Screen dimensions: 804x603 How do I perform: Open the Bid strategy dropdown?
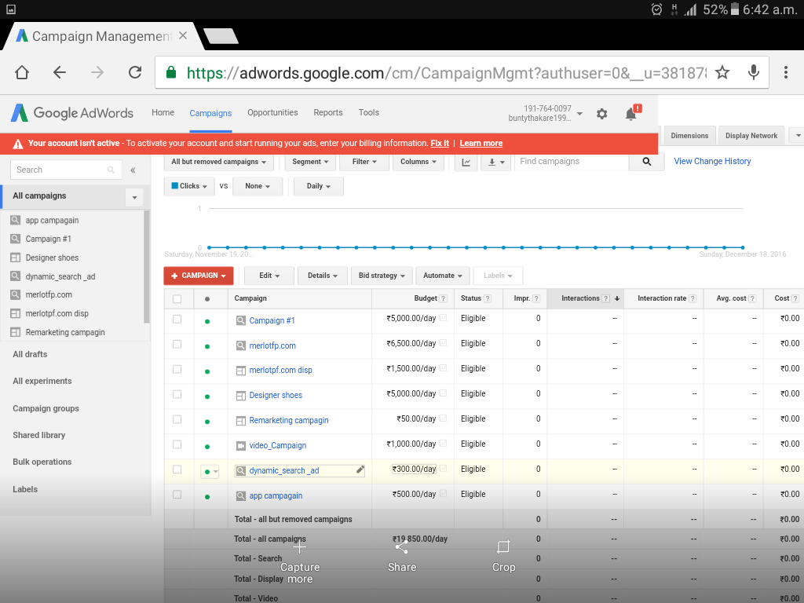pyautogui.click(x=382, y=276)
